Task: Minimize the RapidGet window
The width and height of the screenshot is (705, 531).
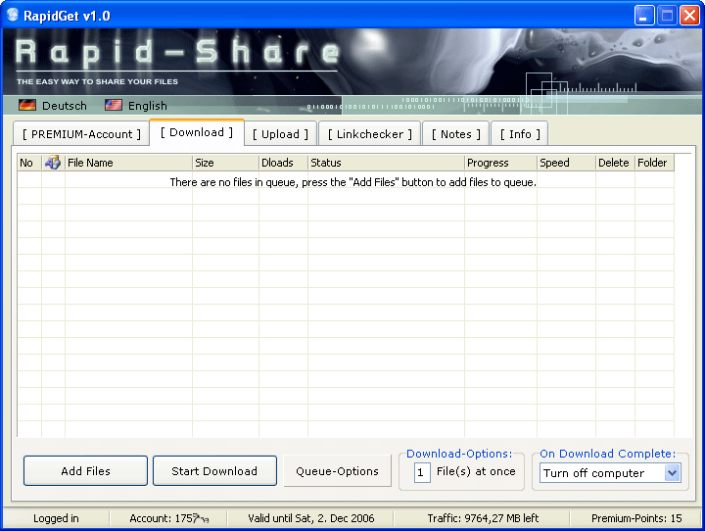Action: (x=644, y=16)
